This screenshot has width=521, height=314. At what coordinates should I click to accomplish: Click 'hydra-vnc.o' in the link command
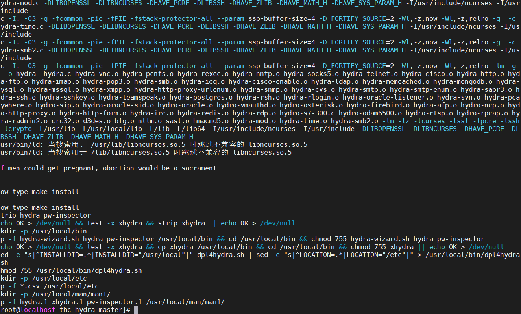(97, 74)
